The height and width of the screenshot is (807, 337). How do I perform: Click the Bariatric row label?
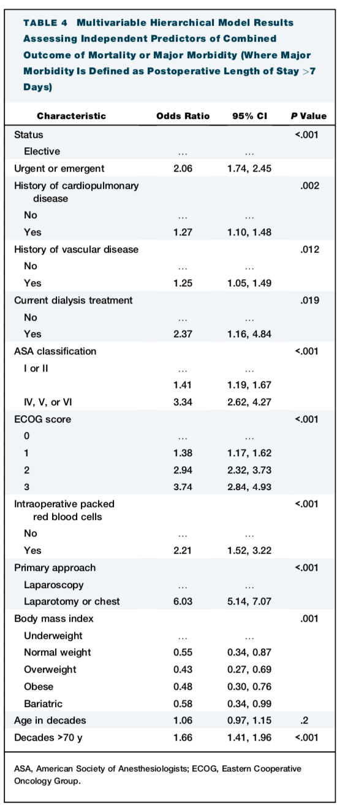pos(43,703)
